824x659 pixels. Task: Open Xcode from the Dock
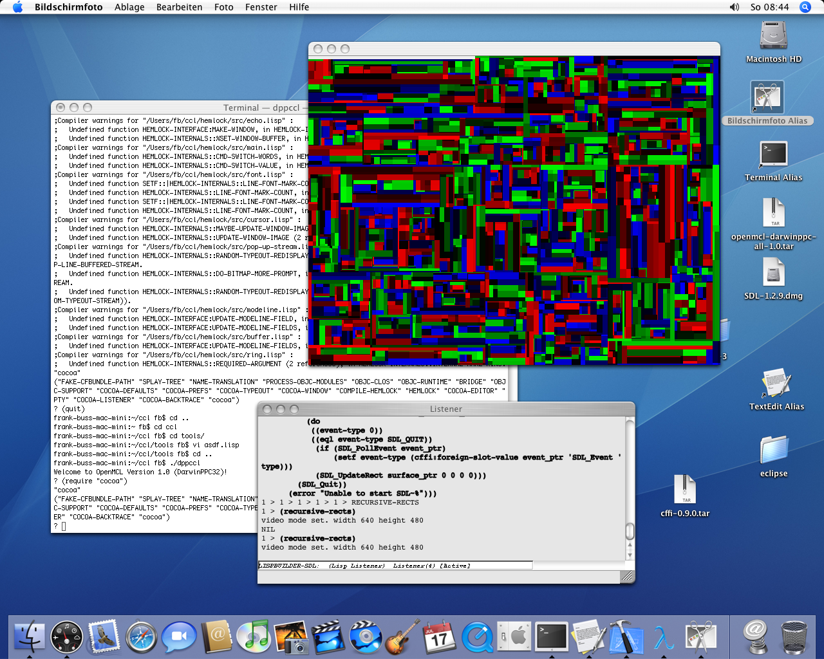[x=625, y=637]
